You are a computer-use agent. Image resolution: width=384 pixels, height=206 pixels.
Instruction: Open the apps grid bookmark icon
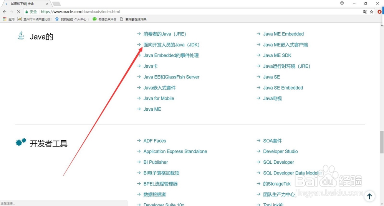click(x=4, y=19)
